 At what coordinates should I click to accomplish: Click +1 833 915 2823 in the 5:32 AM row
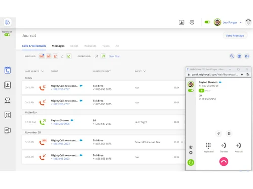tap(60, 144)
